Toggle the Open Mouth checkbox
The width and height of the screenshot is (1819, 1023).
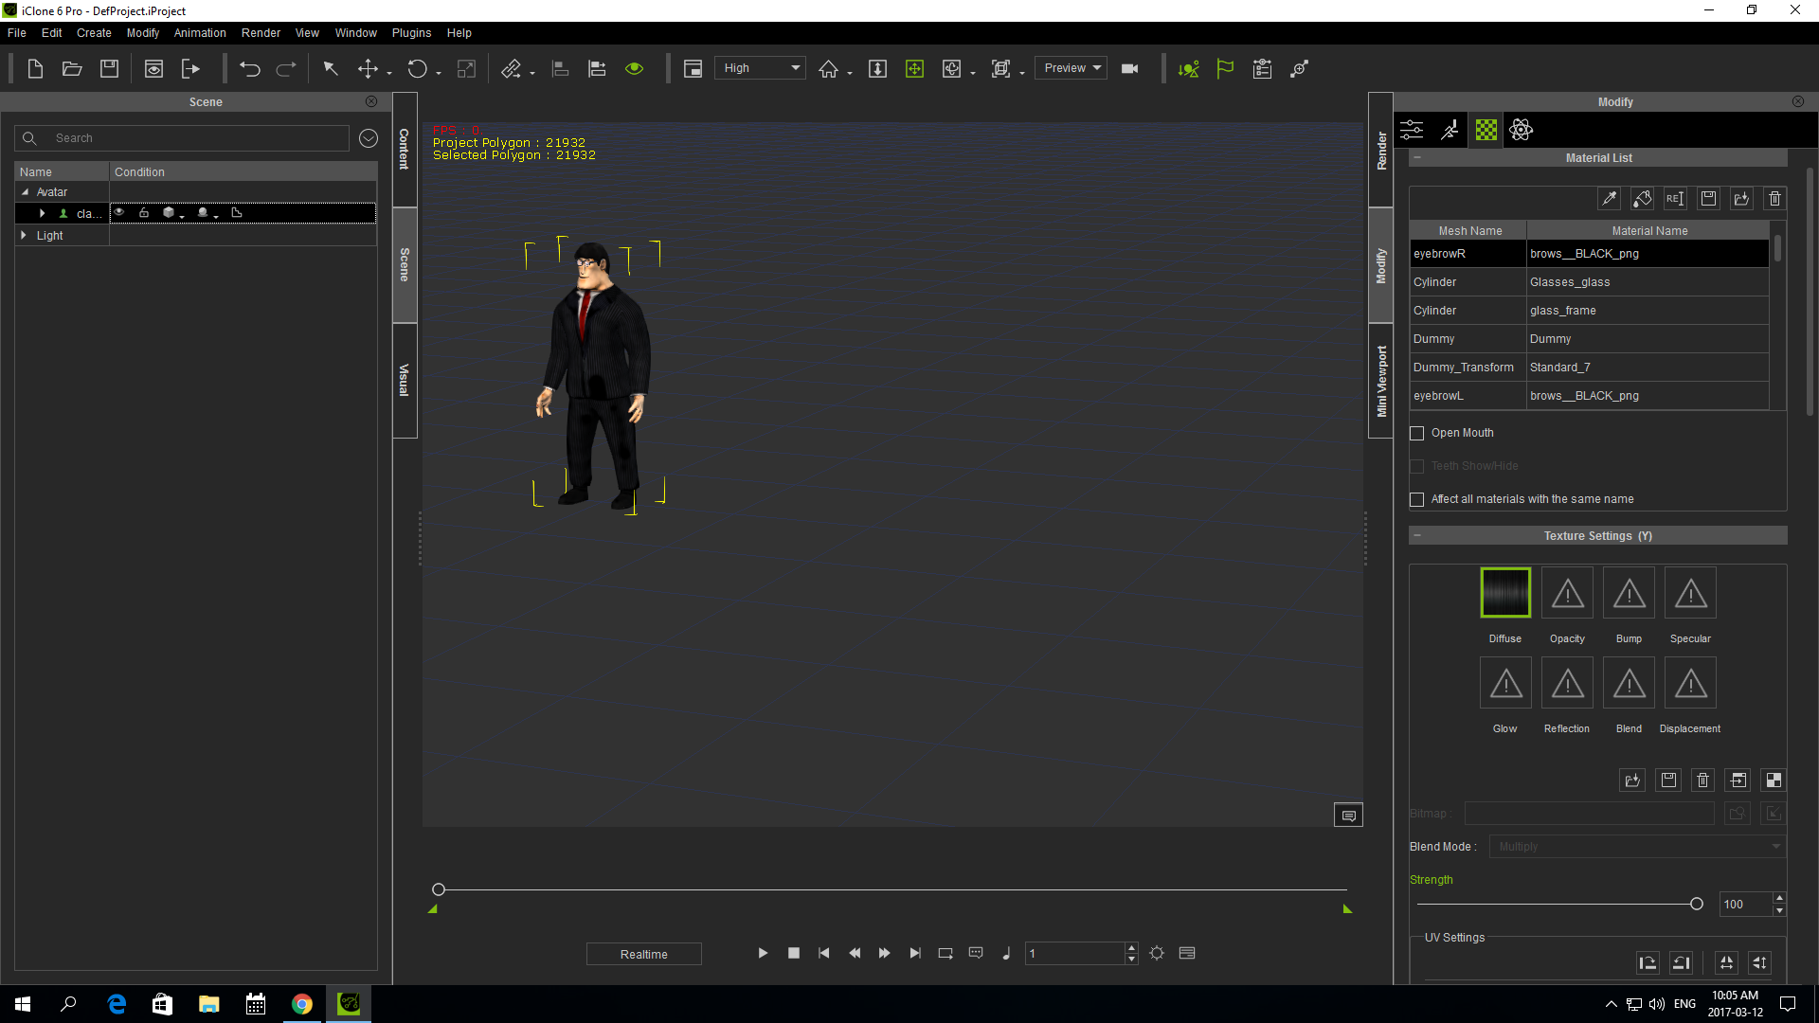[1416, 432]
